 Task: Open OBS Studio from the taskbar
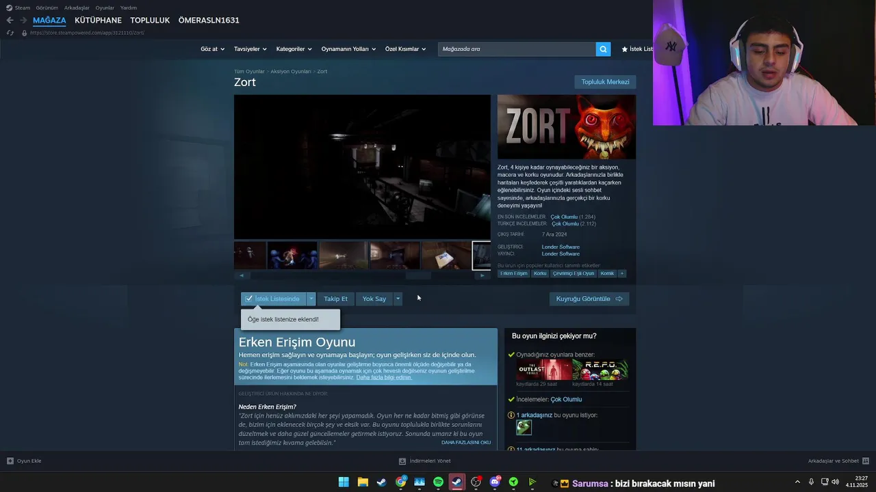coord(476,482)
